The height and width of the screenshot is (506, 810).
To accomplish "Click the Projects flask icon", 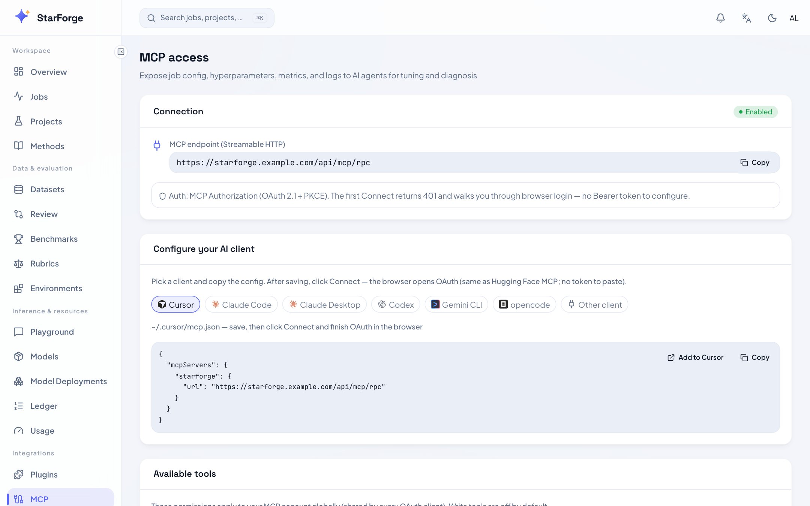I will click(18, 121).
